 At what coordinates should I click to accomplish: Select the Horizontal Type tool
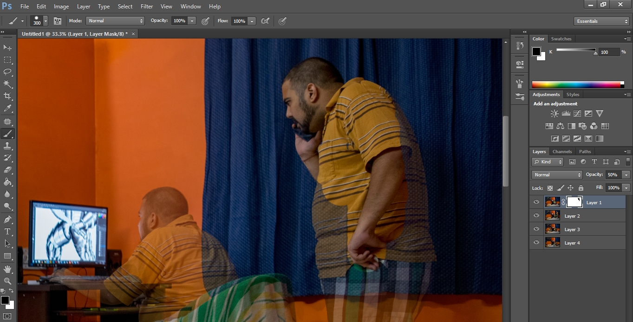tap(7, 232)
